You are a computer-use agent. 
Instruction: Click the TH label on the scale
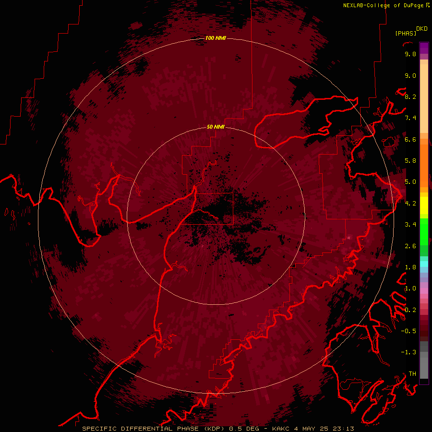412,374
